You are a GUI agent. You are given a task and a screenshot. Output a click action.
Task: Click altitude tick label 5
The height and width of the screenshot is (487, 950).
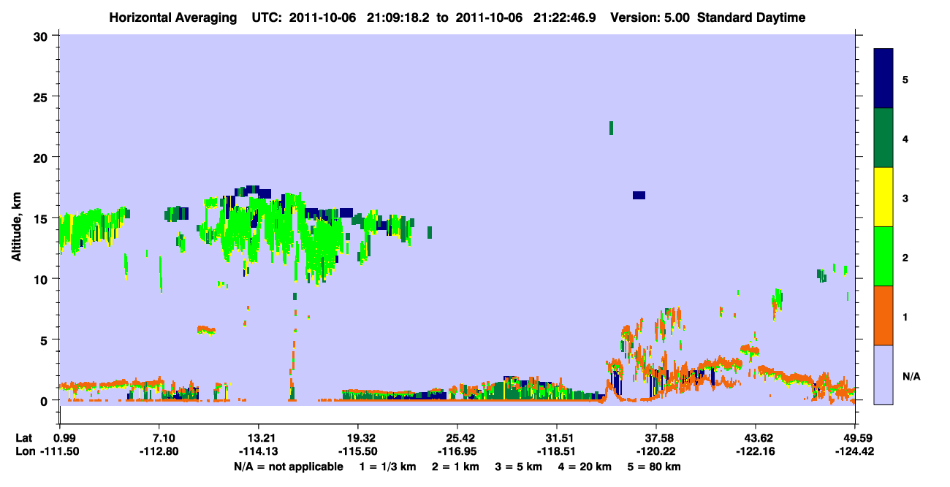coord(45,340)
